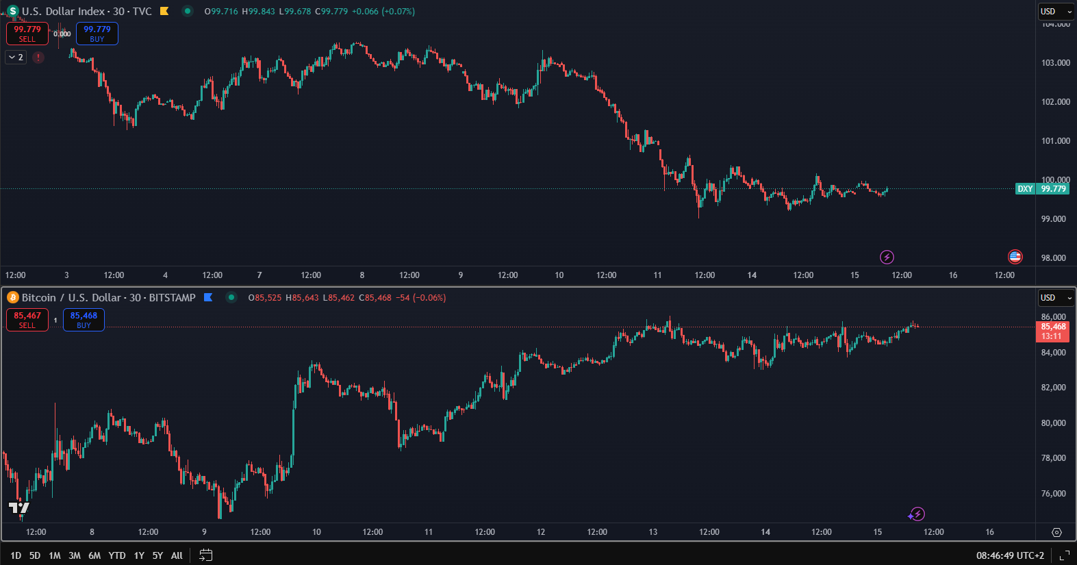Open the go to date calendar icon
The height and width of the screenshot is (565, 1077).
point(205,555)
